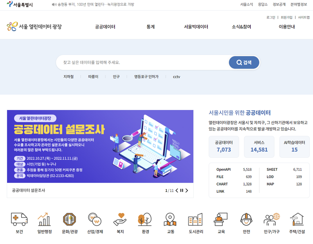Image resolution: width=313 pixels, height=244 pixels.
Task: Open the 보건 health category icon
Action: click(x=19, y=219)
